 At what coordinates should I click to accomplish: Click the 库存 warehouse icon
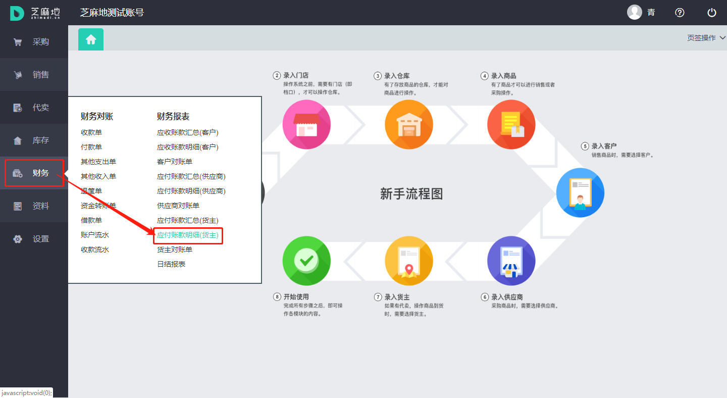click(18, 141)
